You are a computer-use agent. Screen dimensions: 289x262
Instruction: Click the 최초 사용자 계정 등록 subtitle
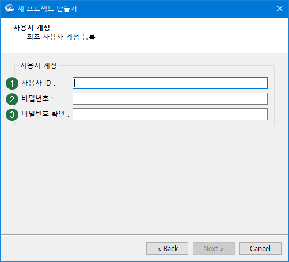click(61, 37)
